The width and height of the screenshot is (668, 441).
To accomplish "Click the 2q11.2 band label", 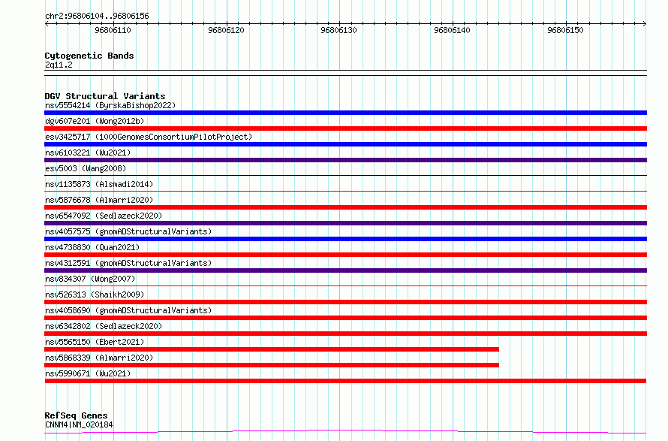I will click(x=59, y=65).
